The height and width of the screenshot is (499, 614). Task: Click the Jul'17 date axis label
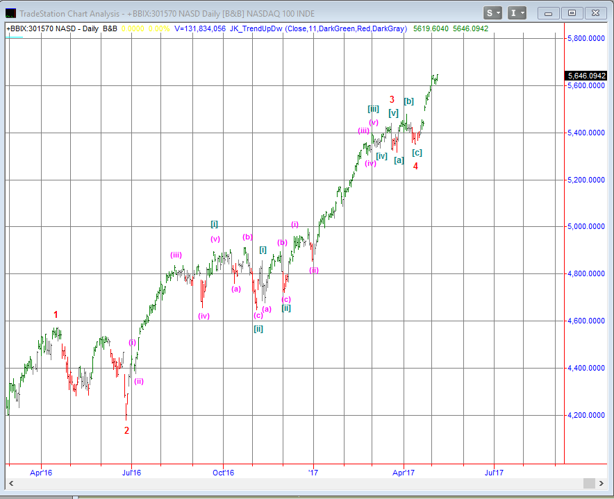(494, 473)
